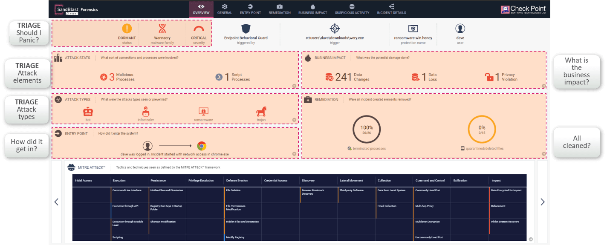The height and width of the screenshot is (245, 607).
Task: Click the Attack Types biohazard icon
Action: [58, 99]
